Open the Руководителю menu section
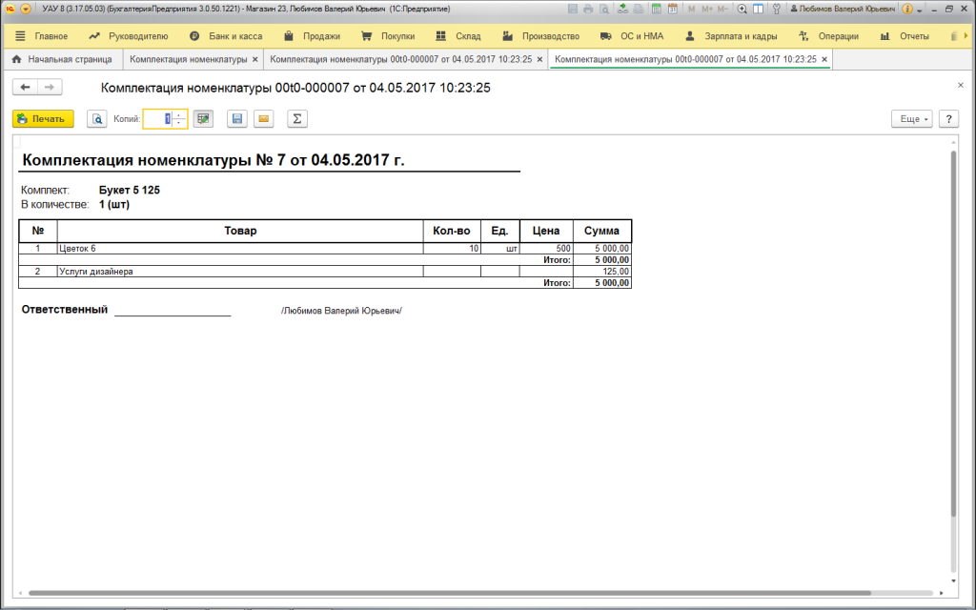The height and width of the screenshot is (610, 976). [x=129, y=36]
